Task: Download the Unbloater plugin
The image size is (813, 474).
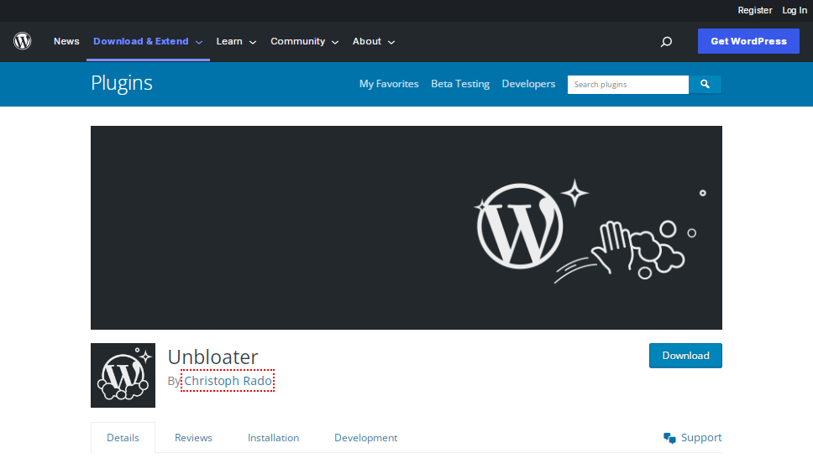Action: point(685,356)
